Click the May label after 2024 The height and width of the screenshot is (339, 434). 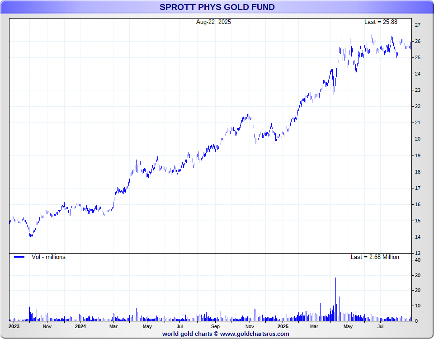coord(147,327)
